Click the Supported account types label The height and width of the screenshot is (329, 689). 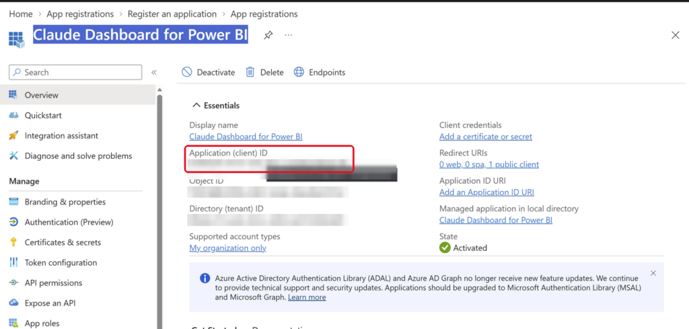pos(235,236)
